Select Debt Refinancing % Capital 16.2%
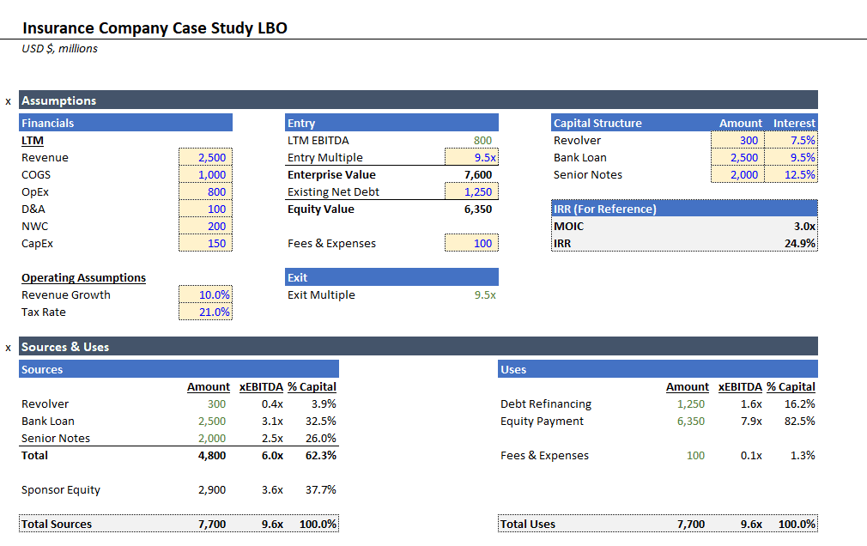The width and height of the screenshot is (867, 546). (x=799, y=403)
